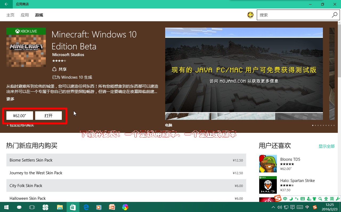Select Journey to the West Skin Pack
Image resolution: width=341 pixels, height=212 pixels.
[x=126, y=173]
